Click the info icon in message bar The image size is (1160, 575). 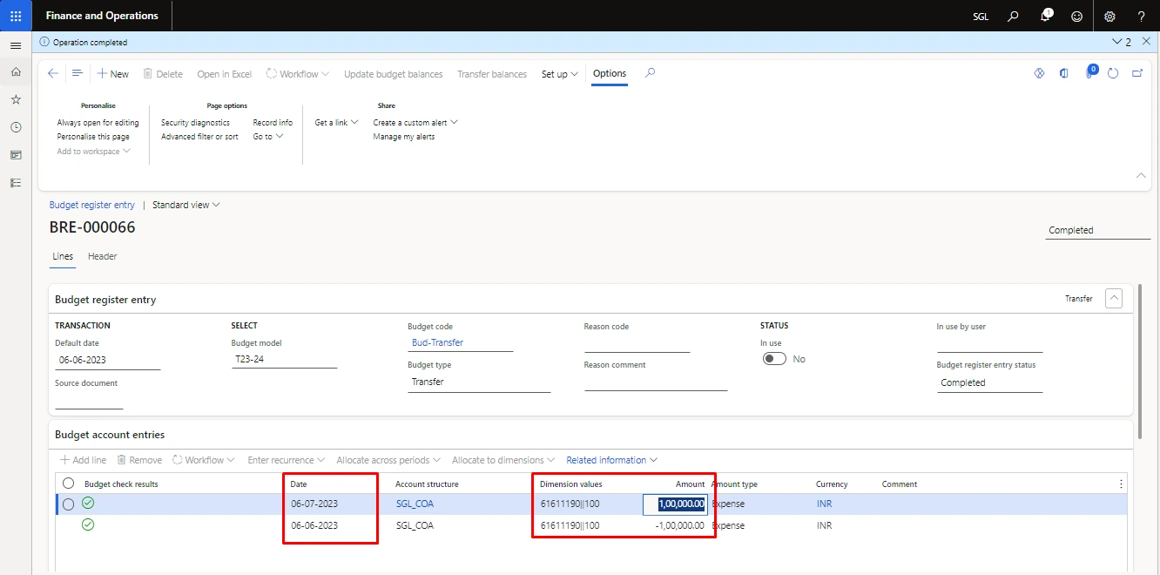[44, 42]
